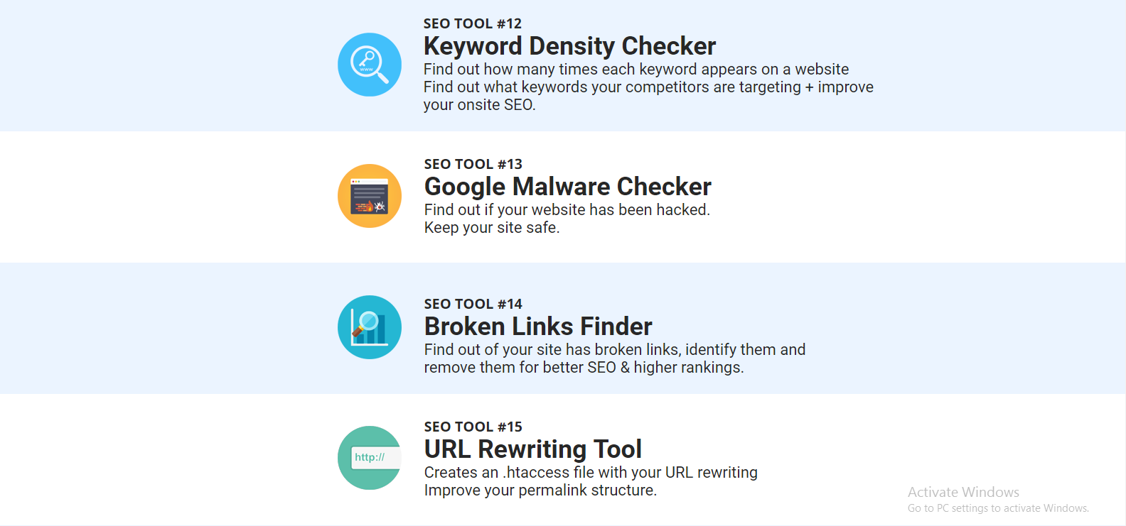This screenshot has width=1126, height=526.
Task: Click the Keyword Density Checker magnifier icon
Action: click(370, 65)
